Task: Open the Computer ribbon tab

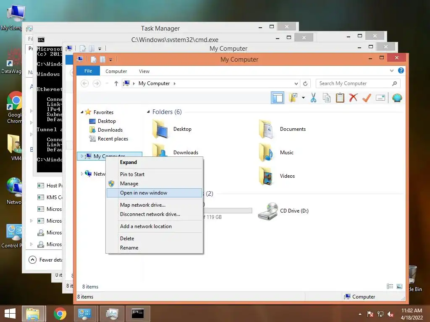Action: (116, 71)
